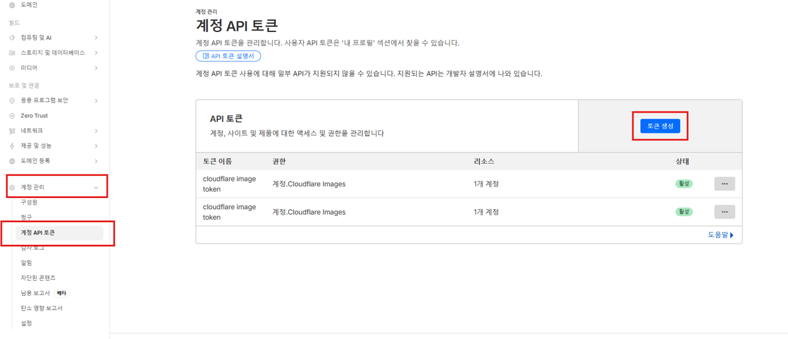Viewport: 788px width, 339px height.
Task: Click the book icon in API 토큰 설명서 button
Action: [x=206, y=56]
